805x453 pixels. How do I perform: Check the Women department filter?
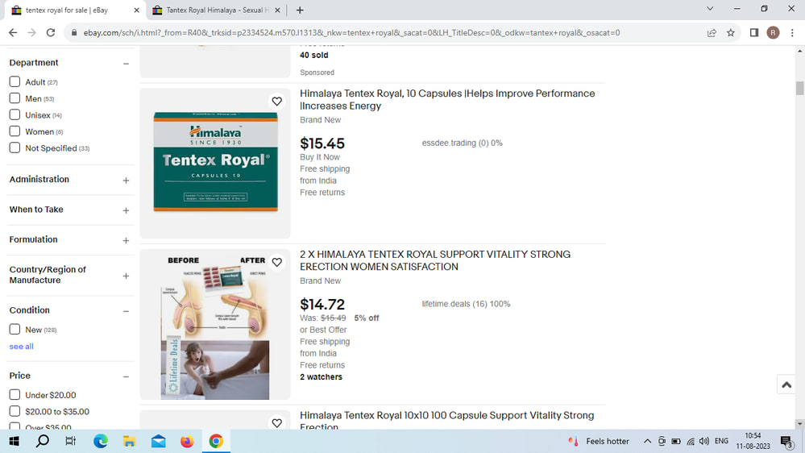point(15,131)
